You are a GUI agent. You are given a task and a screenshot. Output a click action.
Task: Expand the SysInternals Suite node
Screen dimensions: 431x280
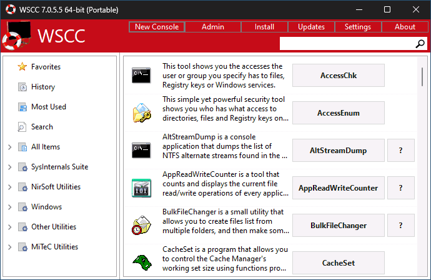[10, 167]
